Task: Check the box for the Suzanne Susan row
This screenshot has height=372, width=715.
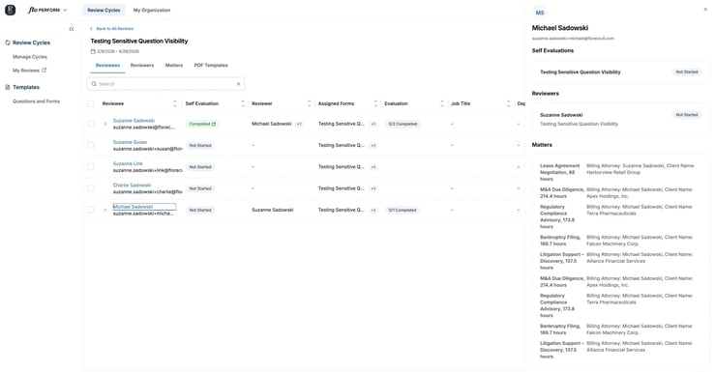Action: [x=91, y=145]
